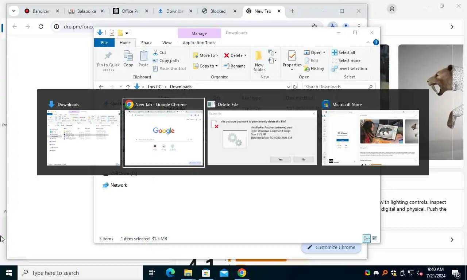Switch Explorer to details view layout
Screen dimensions: 467x280
click(367, 239)
